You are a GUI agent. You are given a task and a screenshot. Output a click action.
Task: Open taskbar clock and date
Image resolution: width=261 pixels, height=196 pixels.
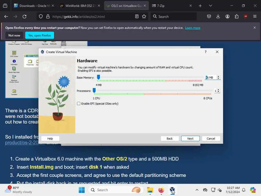coord(233,190)
